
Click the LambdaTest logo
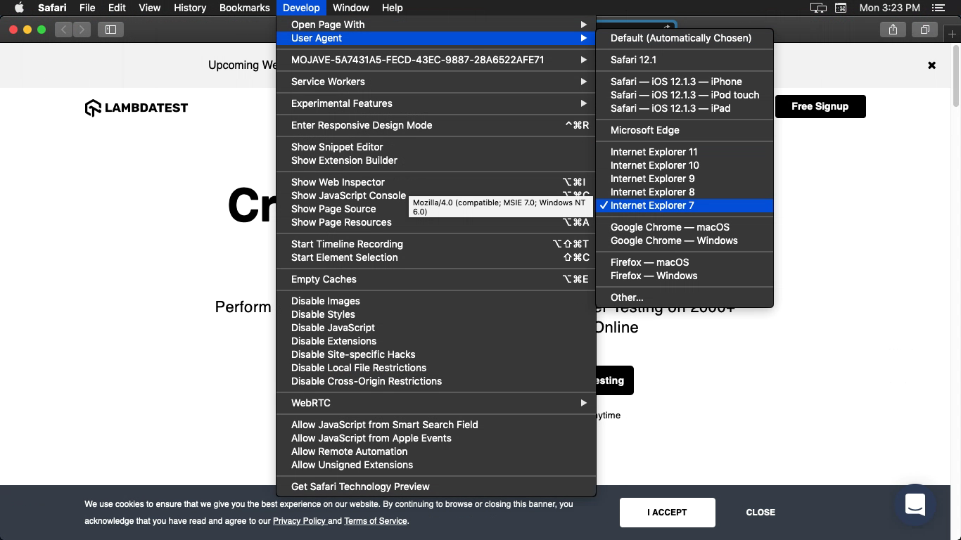[136, 108]
